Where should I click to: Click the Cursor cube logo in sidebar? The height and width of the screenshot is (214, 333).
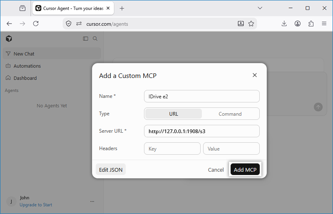coord(9,39)
